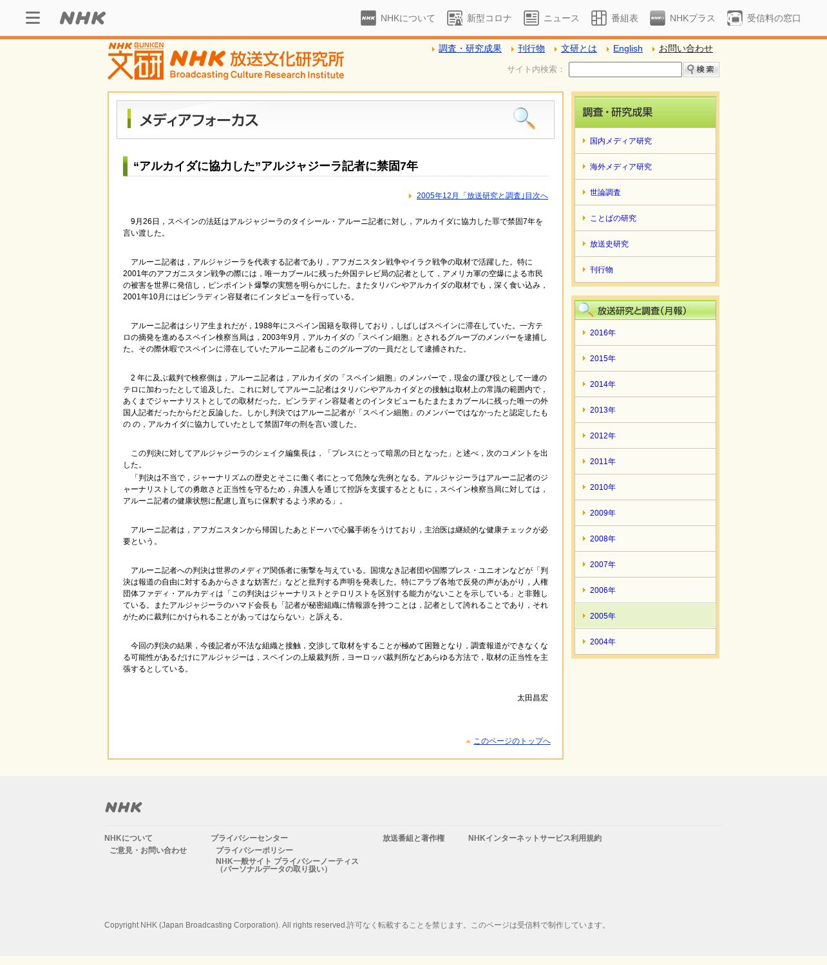Click footer NHKインターネットサービス利用規約 link
Viewport: 827px width, 965px height.
point(535,838)
